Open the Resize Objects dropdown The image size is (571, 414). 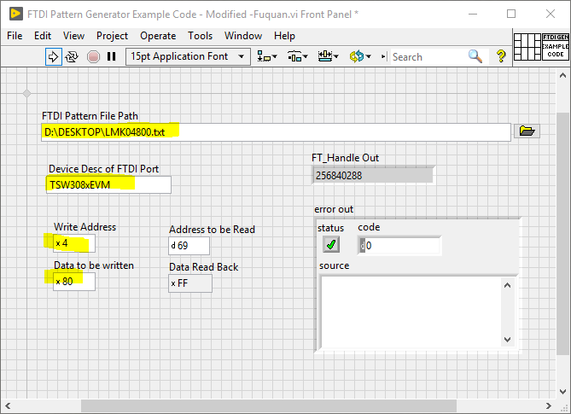[x=328, y=57]
